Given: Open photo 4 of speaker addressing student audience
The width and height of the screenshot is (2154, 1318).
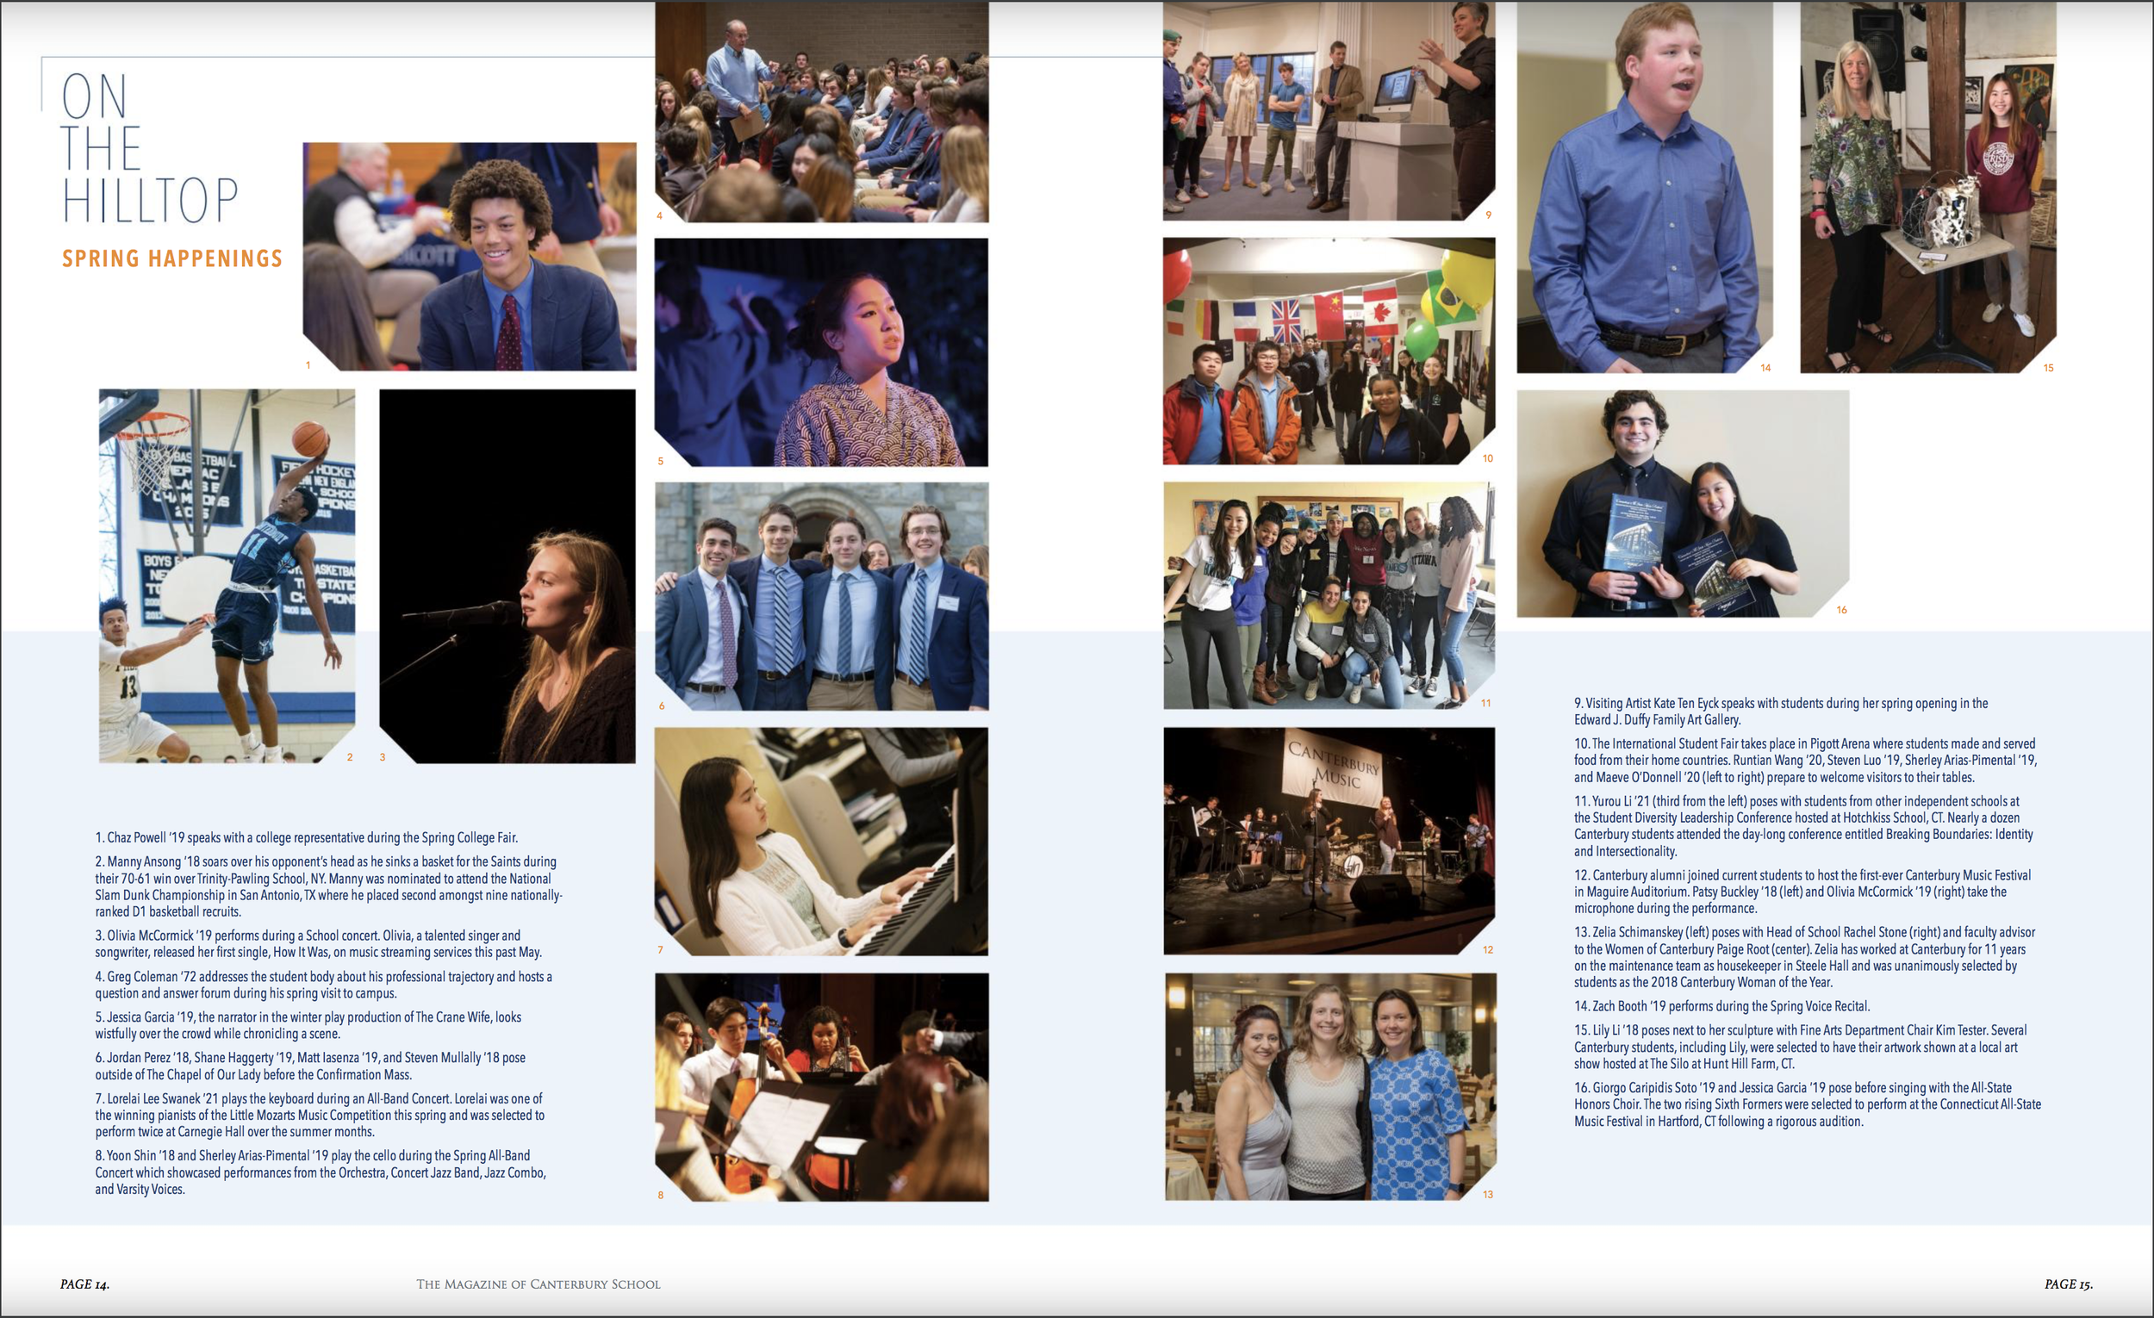Looking at the screenshot, I should click(822, 111).
